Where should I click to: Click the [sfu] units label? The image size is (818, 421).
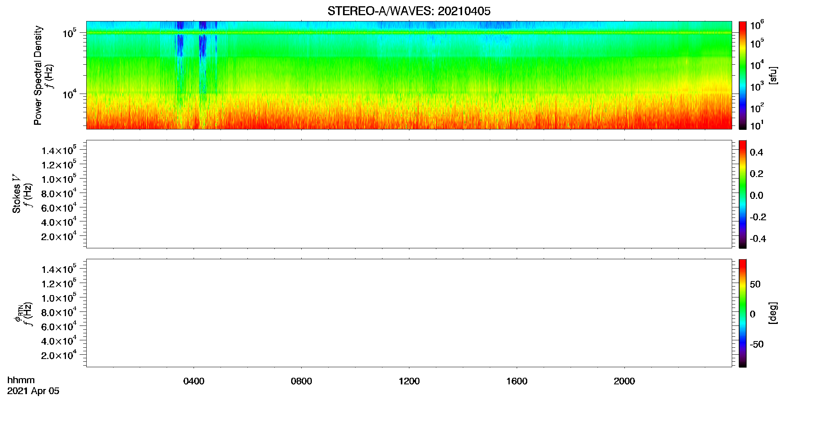click(773, 75)
